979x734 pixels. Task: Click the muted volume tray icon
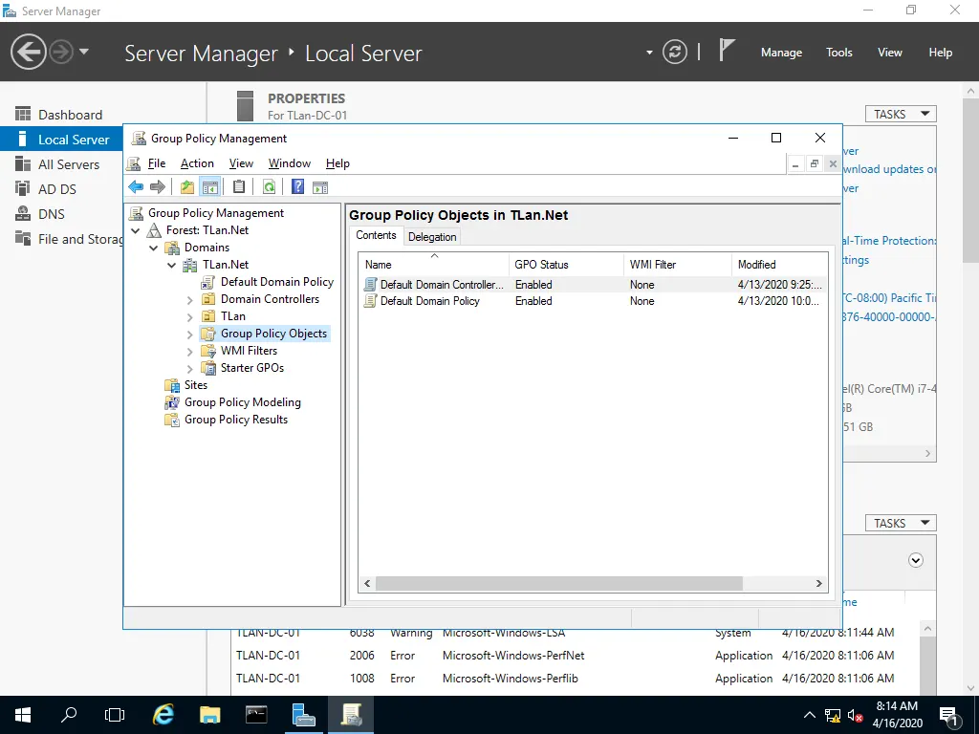pos(856,715)
